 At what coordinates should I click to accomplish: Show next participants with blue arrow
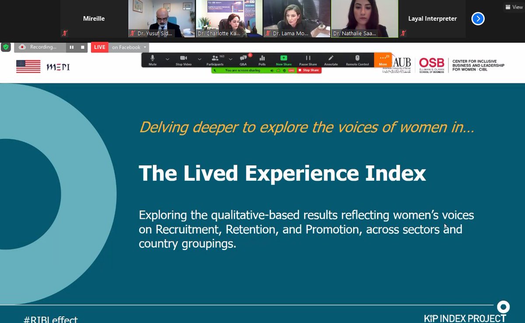click(x=478, y=19)
